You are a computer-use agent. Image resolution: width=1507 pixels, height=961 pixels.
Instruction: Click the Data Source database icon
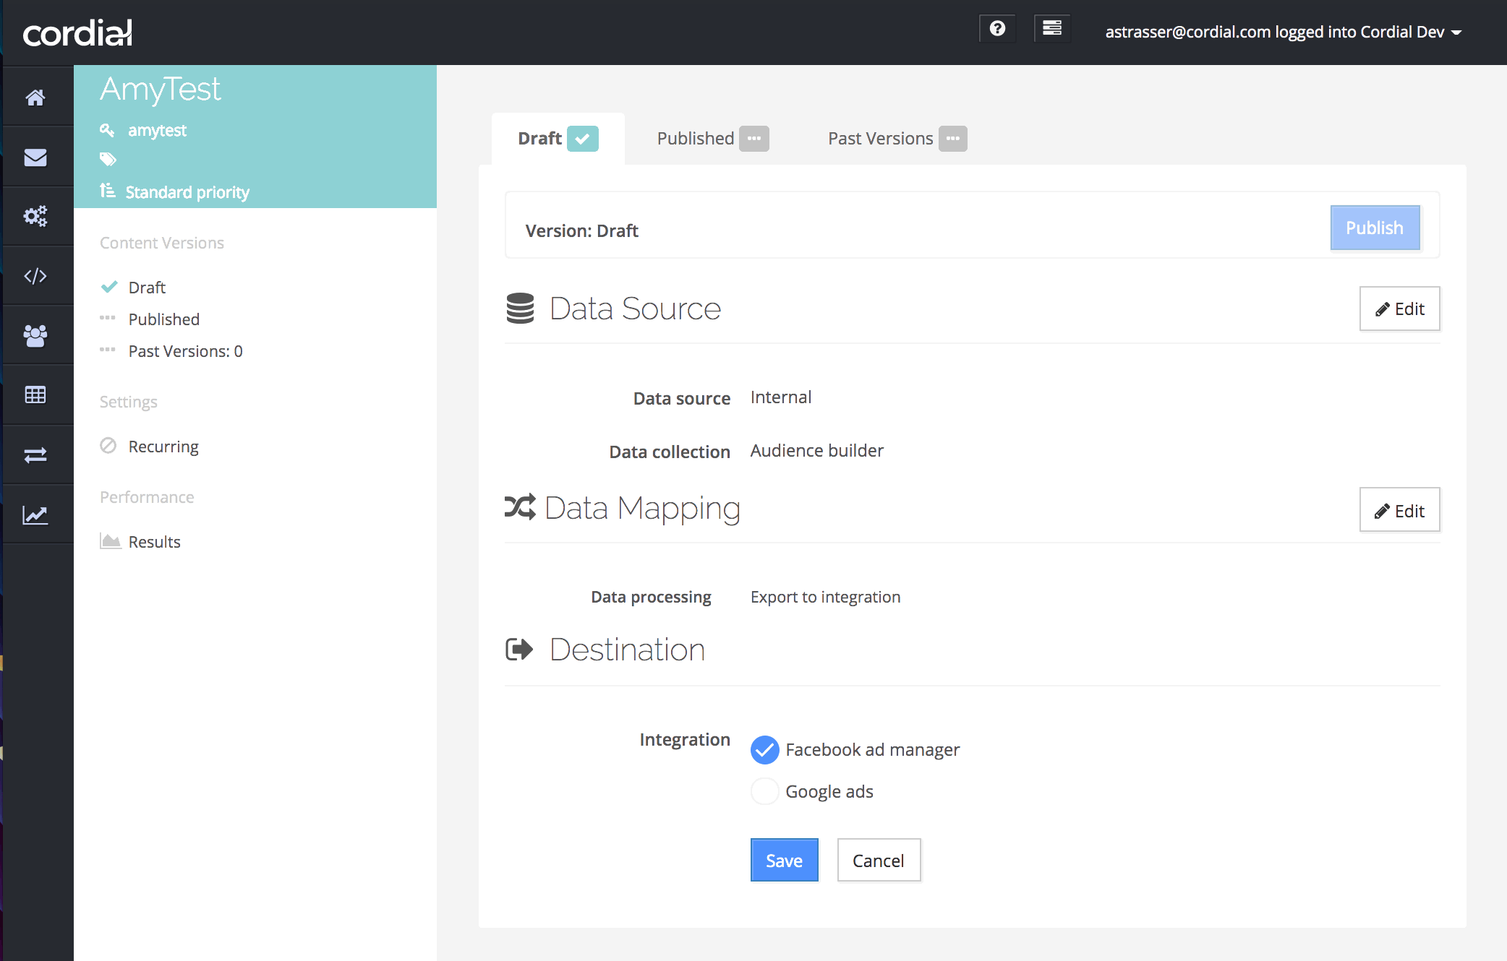[520, 309]
